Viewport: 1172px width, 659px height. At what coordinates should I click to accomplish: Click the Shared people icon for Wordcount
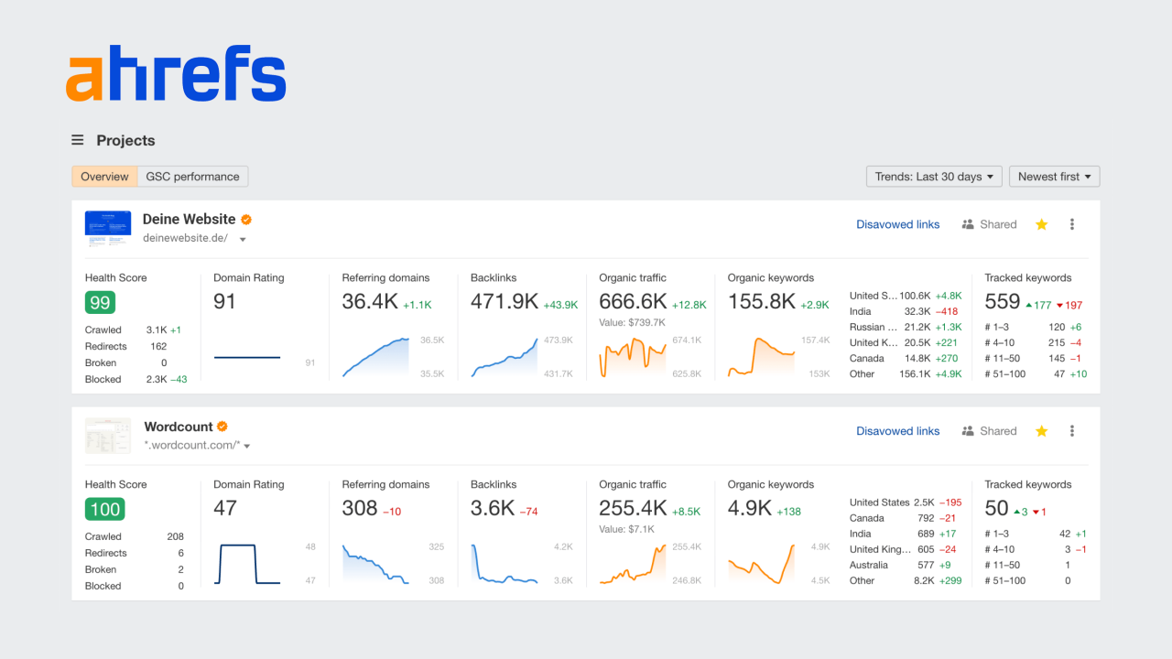[x=968, y=431]
